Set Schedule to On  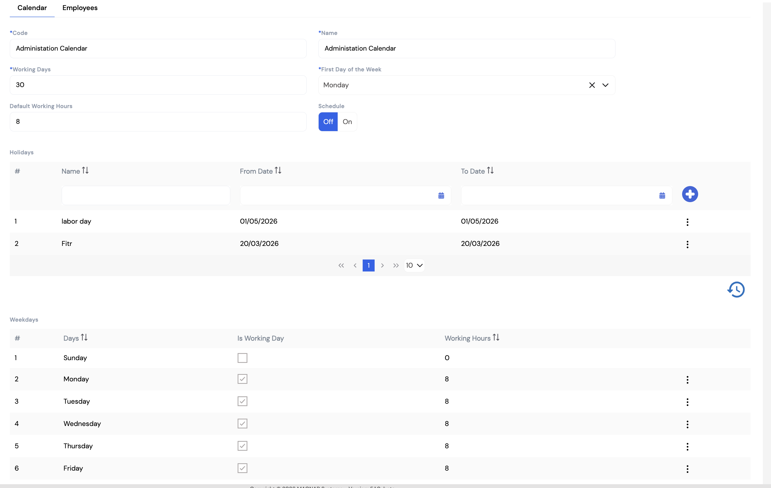[347, 121]
